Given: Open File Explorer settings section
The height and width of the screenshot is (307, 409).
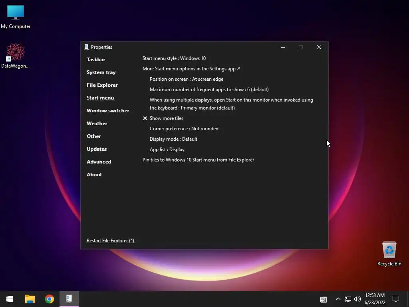Looking at the screenshot, I should coord(102,85).
